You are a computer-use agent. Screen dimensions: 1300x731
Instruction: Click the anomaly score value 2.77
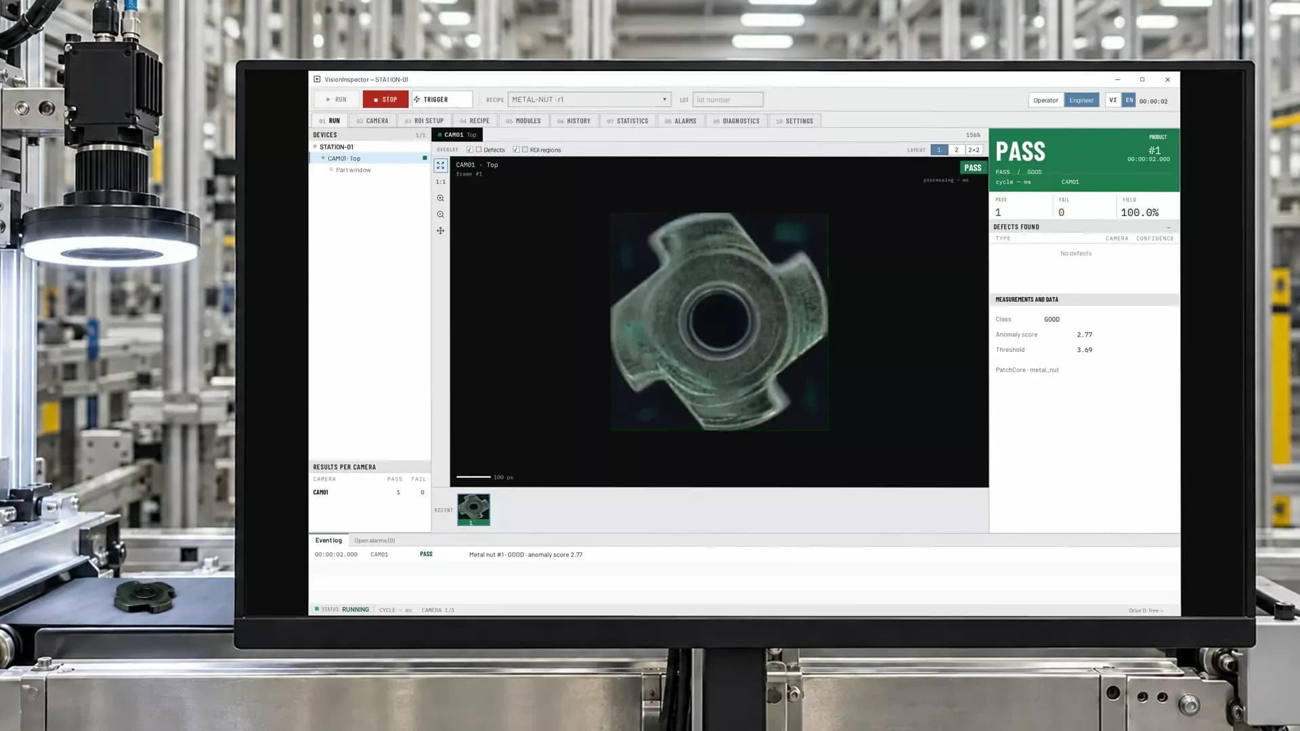click(x=1084, y=334)
